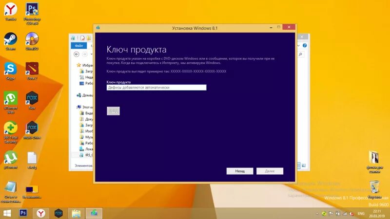Open Изображения folder in Explorer sidebar

[86, 131]
